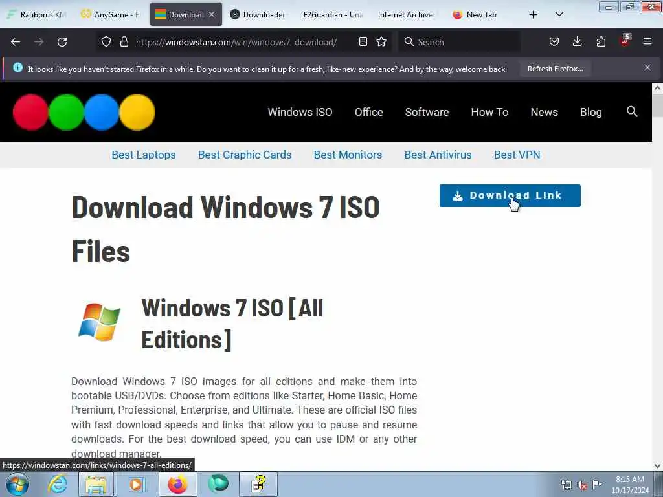The image size is (663, 497).
Task: Open the News menu item
Action: (x=544, y=112)
